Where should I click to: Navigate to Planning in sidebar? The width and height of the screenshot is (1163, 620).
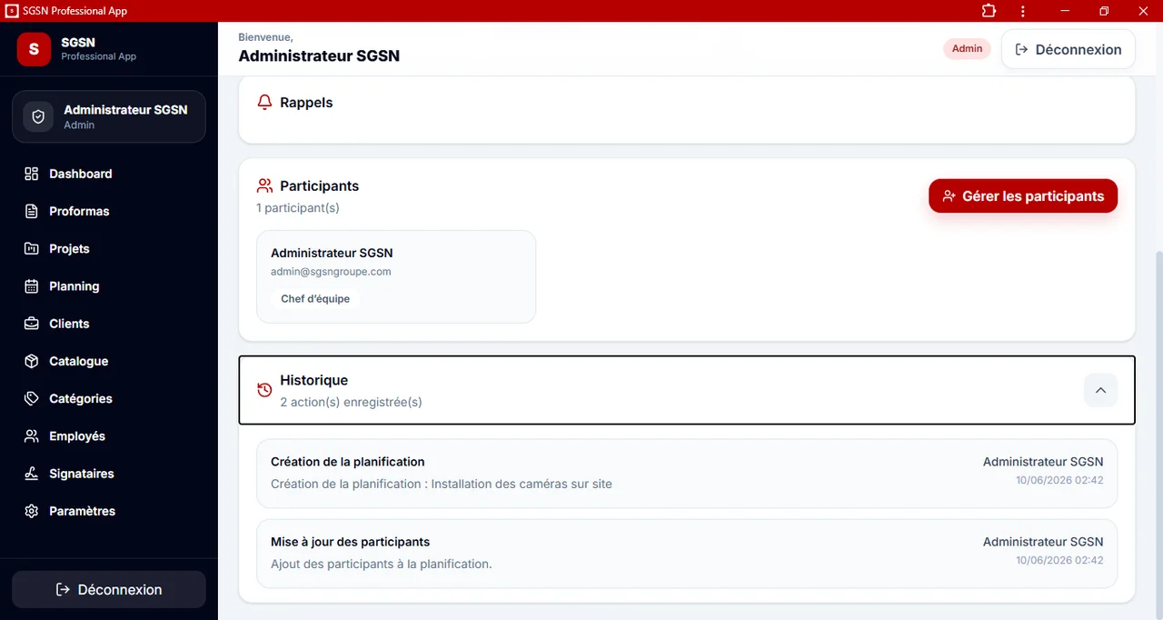tap(109, 286)
